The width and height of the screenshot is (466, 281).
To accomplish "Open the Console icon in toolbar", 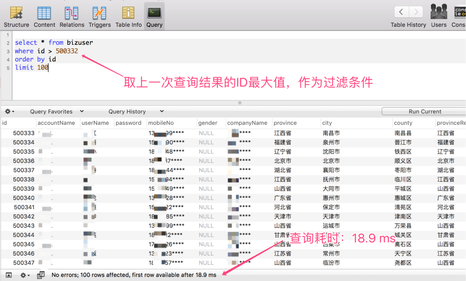I will [459, 16].
